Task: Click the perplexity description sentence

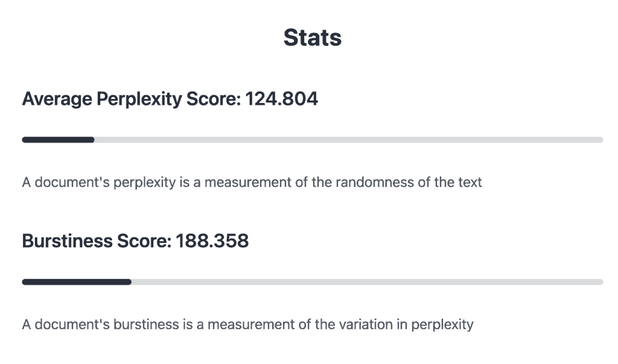Action: point(252,181)
